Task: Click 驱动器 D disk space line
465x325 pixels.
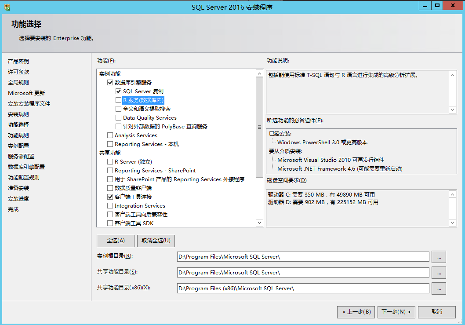Action: pos(323,202)
